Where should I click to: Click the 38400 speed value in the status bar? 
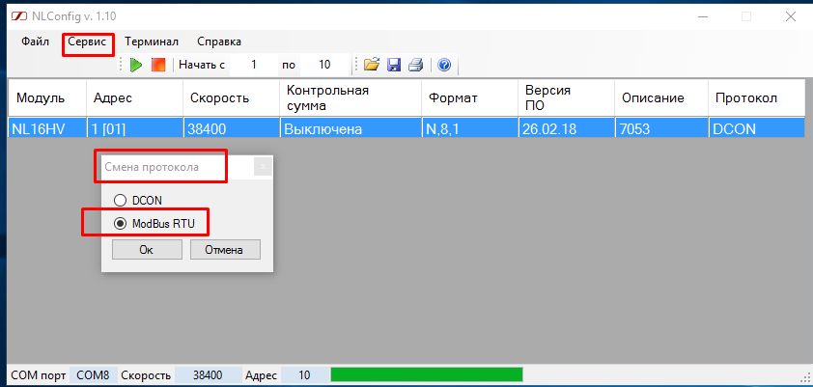coord(208,375)
